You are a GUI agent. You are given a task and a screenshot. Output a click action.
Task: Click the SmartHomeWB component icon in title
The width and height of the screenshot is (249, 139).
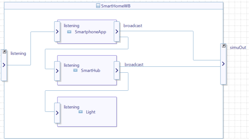click(x=98, y=6)
